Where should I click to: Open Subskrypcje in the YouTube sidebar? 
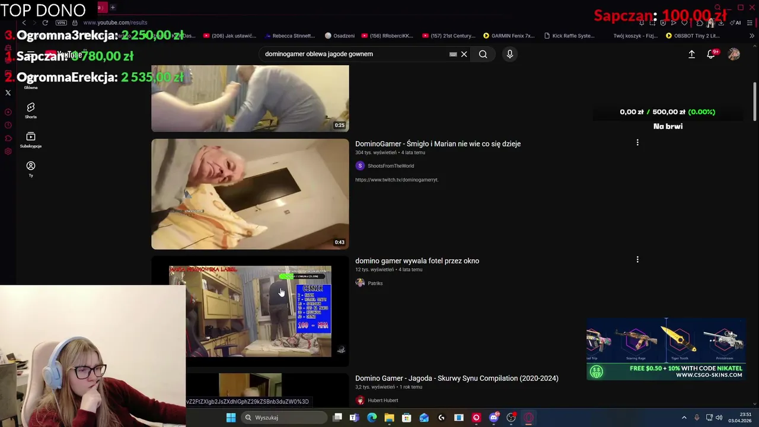(31, 140)
